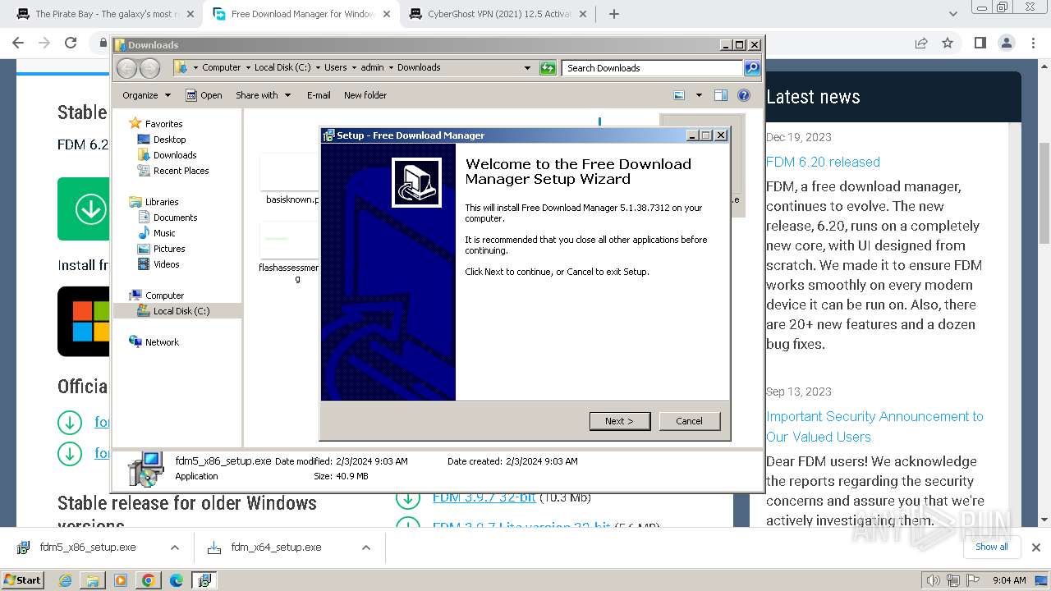
Task: Click the Show all downloads button
Action: coord(991,547)
